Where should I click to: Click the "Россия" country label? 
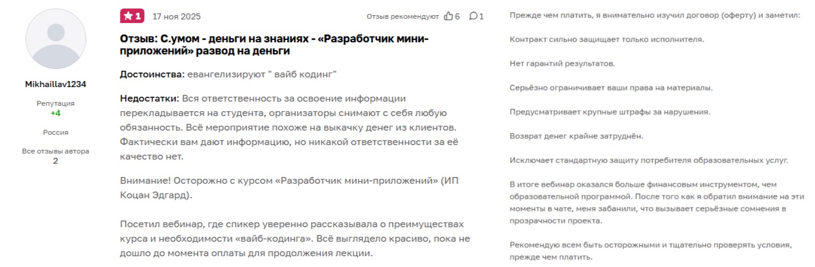[56, 132]
